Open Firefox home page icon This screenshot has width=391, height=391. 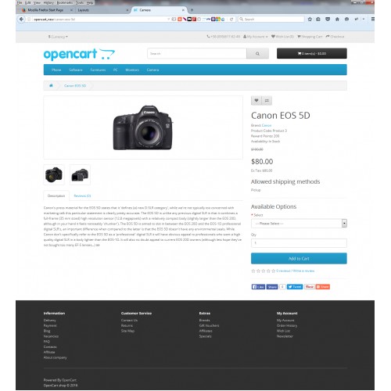tap(337, 19)
